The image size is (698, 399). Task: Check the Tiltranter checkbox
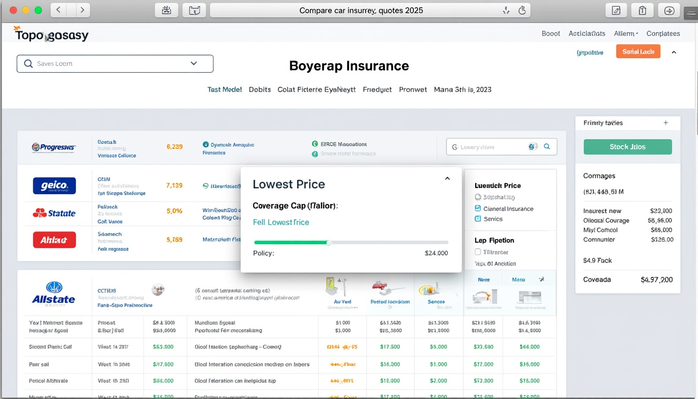click(478, 252)
